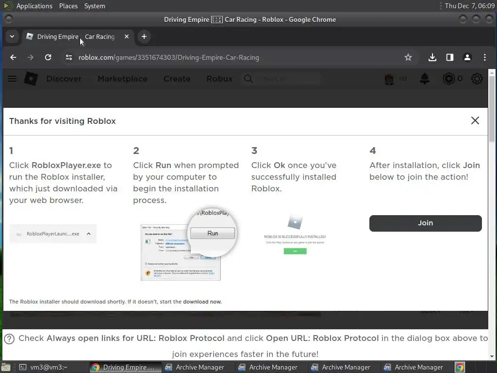The height and width of the screenshot is (373, 497).
Task: Open site information icon in address bar
Action: coord(69,57)
